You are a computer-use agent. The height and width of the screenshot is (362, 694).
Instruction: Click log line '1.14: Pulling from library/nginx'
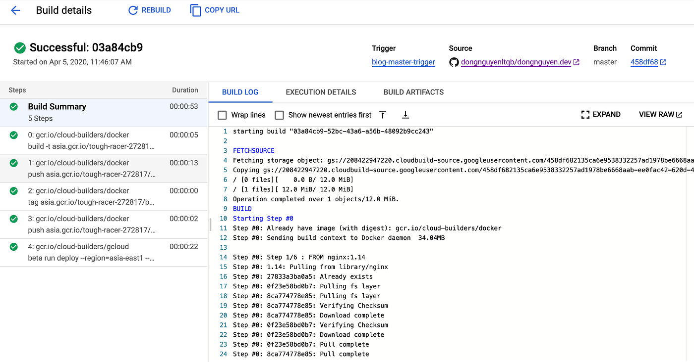[310, 267]
